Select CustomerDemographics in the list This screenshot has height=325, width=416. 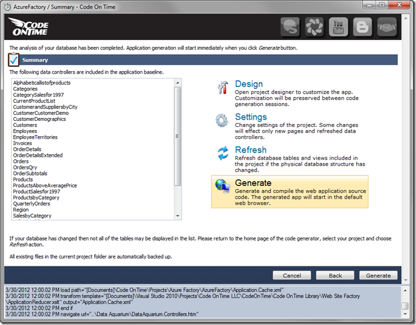pos(40,119)
